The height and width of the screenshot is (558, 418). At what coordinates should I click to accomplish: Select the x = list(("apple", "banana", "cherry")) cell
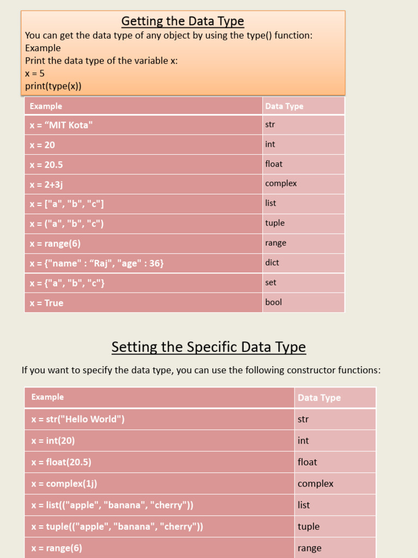[x=159, y=505]
